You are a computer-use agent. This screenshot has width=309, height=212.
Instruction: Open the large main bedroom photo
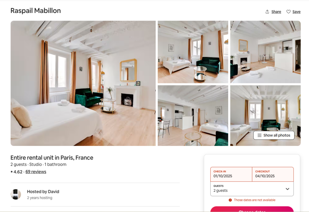click(83, 83)
